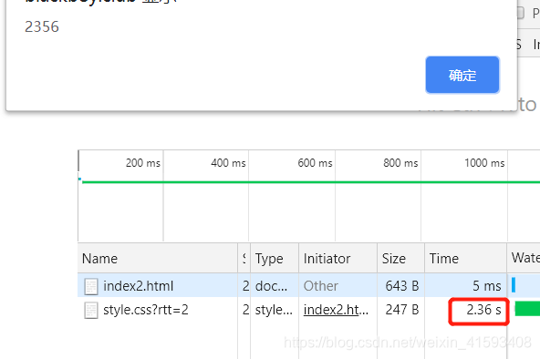The height and width of the screenshot is (359, 540).
Task: Open the index2.ht... initiator link
Action: (336, 310)
